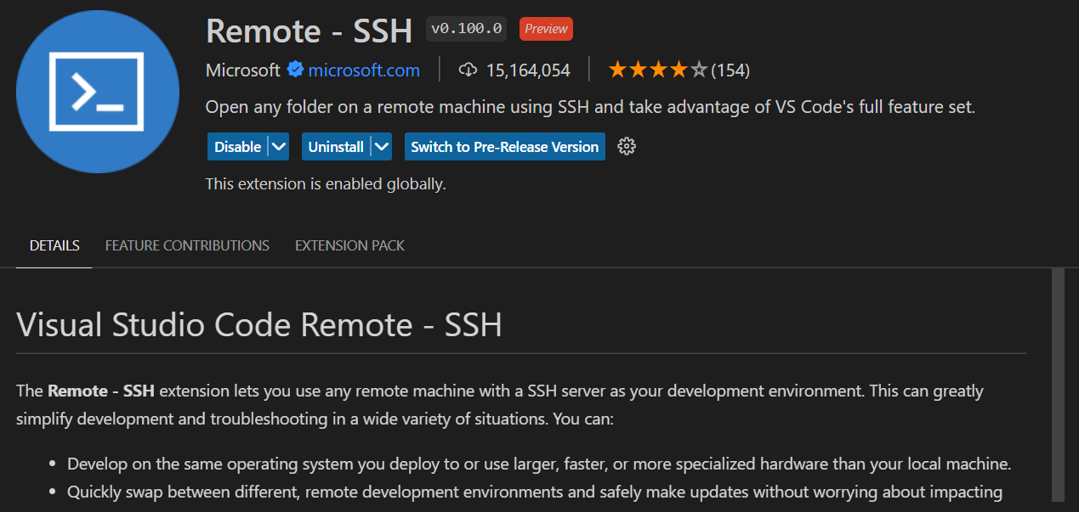This screenshot has width=1079, height=512.
Task: Click the 15,164,054 install count
Action: click(x=528, y=70)
